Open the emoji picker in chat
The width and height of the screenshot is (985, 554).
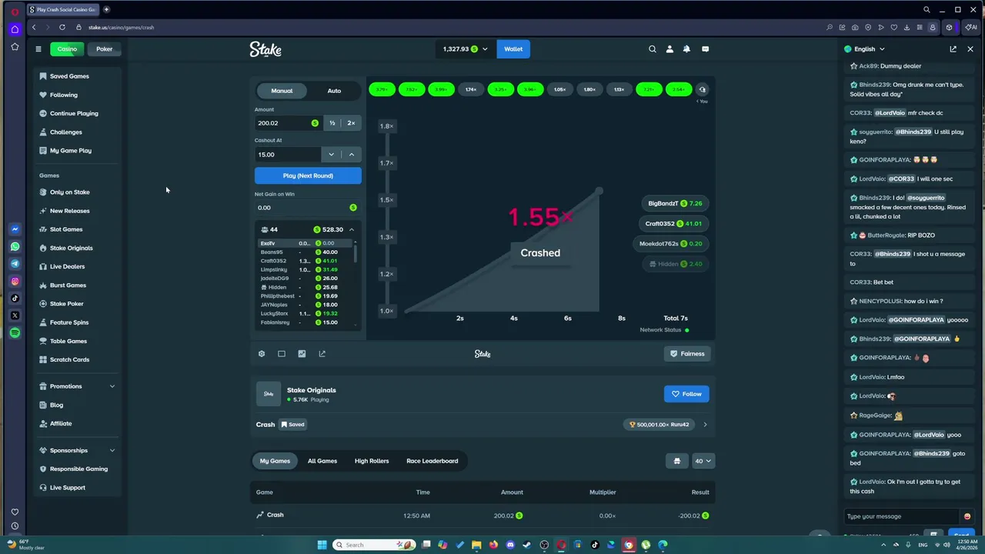pyautogui.click(x=967, y=516)
